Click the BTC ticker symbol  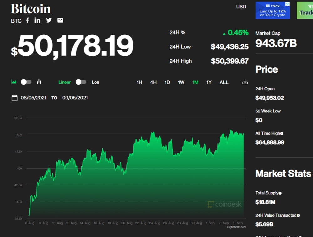(x=16, y=21)
